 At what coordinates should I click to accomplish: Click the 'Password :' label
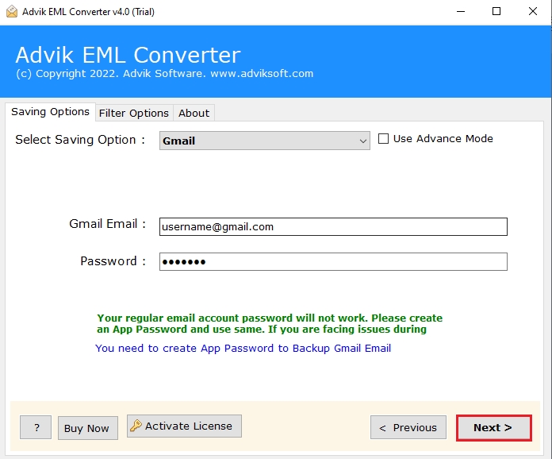coord(113,261)
